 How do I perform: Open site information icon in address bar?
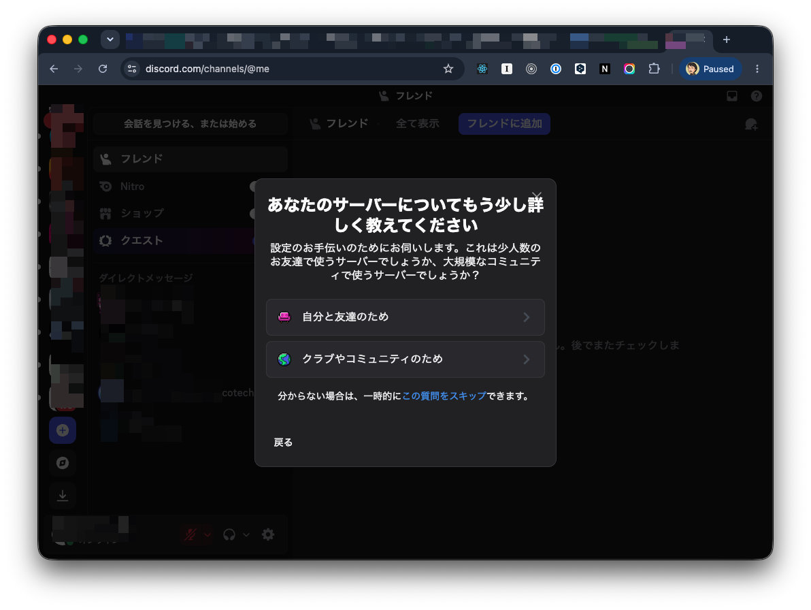(x=132, y=69)
